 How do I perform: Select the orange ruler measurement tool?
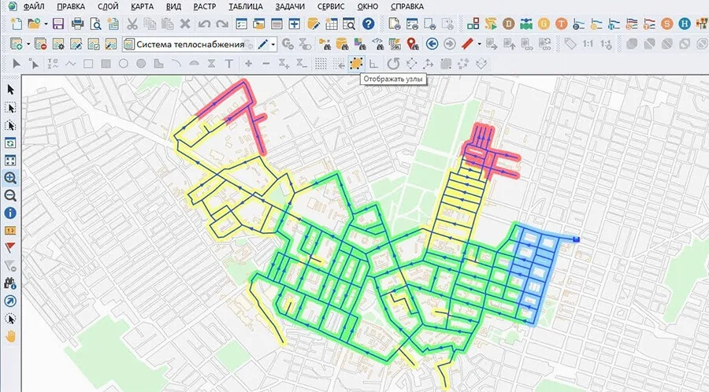tap(10, 231)
